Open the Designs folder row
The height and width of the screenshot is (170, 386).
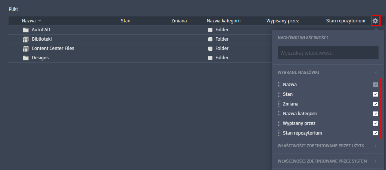[40, 58]
